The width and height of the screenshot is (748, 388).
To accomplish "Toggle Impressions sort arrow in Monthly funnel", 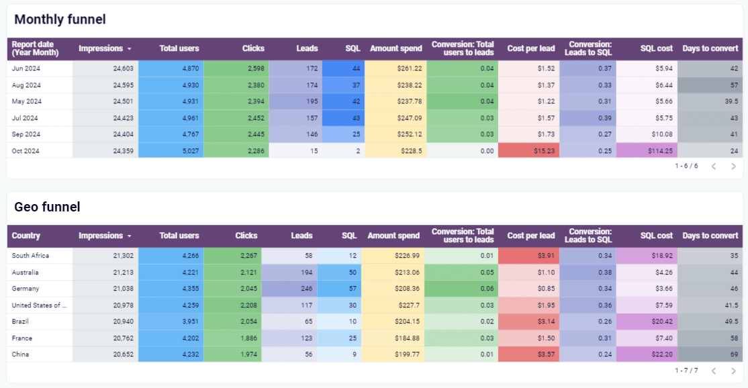I will (x=130, y=48).
